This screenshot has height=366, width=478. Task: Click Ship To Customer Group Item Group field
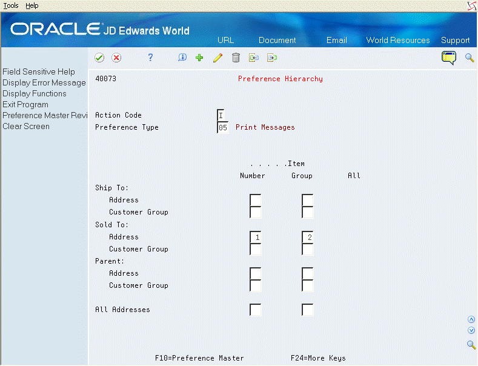[308, 212]
